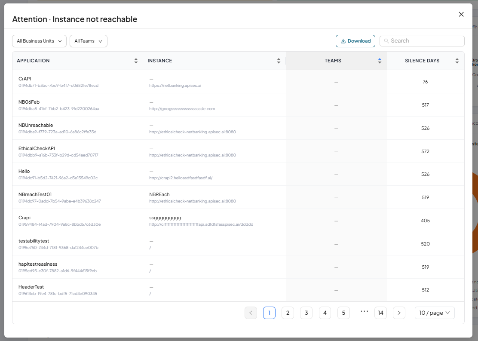Screen dimensions: 478x341
Task: Click the crapi2.helloasdfasdfasdf.ai instance URL
Action: 181,178
